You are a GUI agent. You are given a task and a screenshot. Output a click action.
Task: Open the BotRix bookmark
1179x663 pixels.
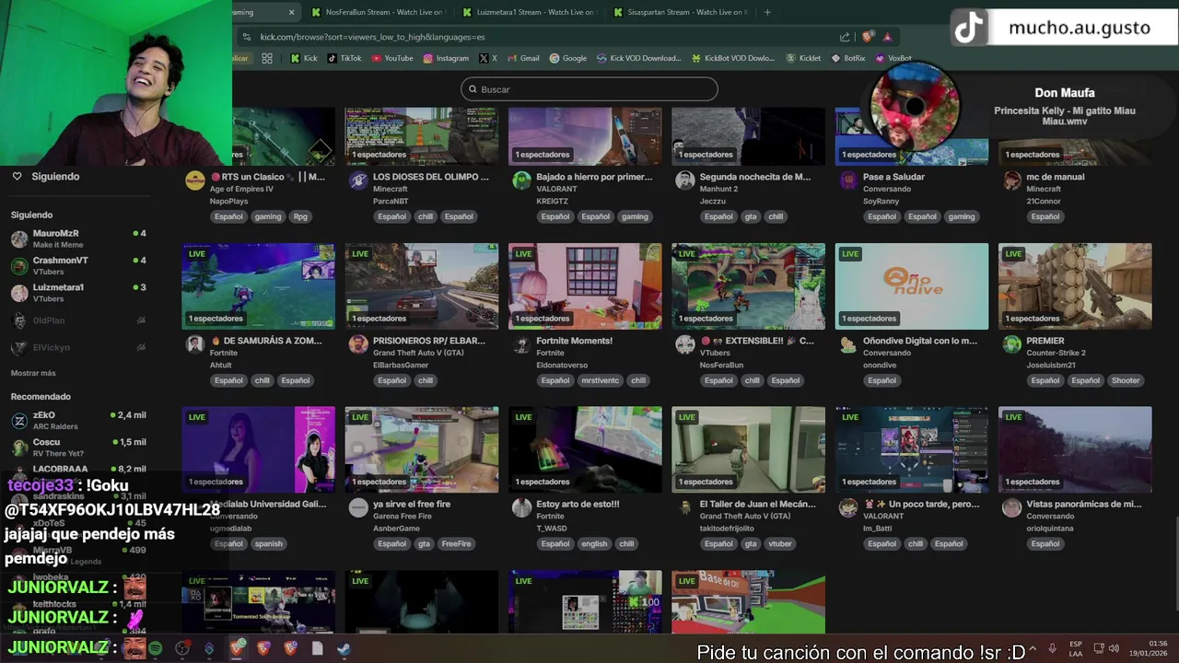pos(848,58)
